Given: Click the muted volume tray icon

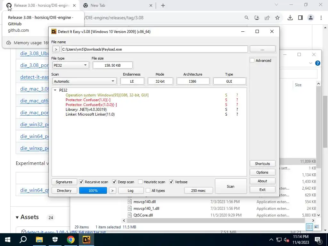Looking at the screenshot, I should coord(287,240).
